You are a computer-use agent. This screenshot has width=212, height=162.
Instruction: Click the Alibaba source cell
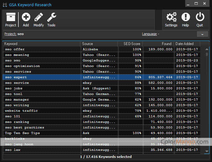click(x=99, y=49)
